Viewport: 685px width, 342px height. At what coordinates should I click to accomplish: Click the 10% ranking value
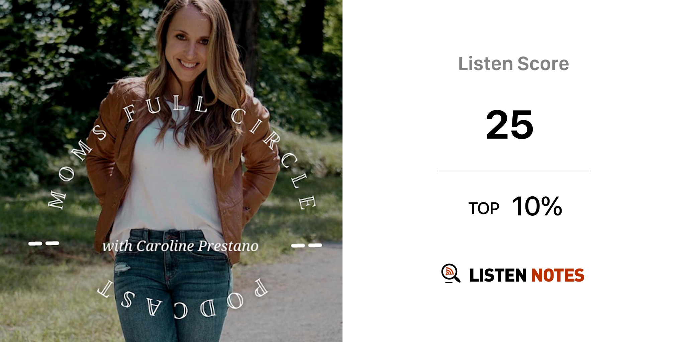(537, 206)
